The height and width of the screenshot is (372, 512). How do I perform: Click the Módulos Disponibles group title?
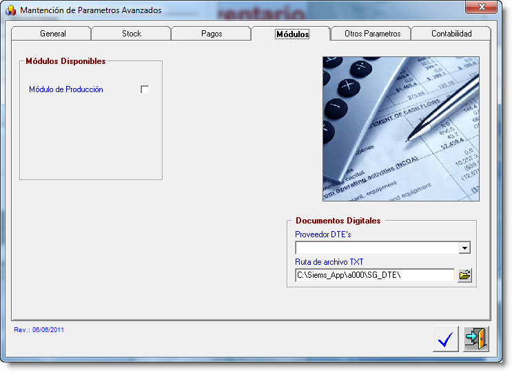(x=65, y=61)
